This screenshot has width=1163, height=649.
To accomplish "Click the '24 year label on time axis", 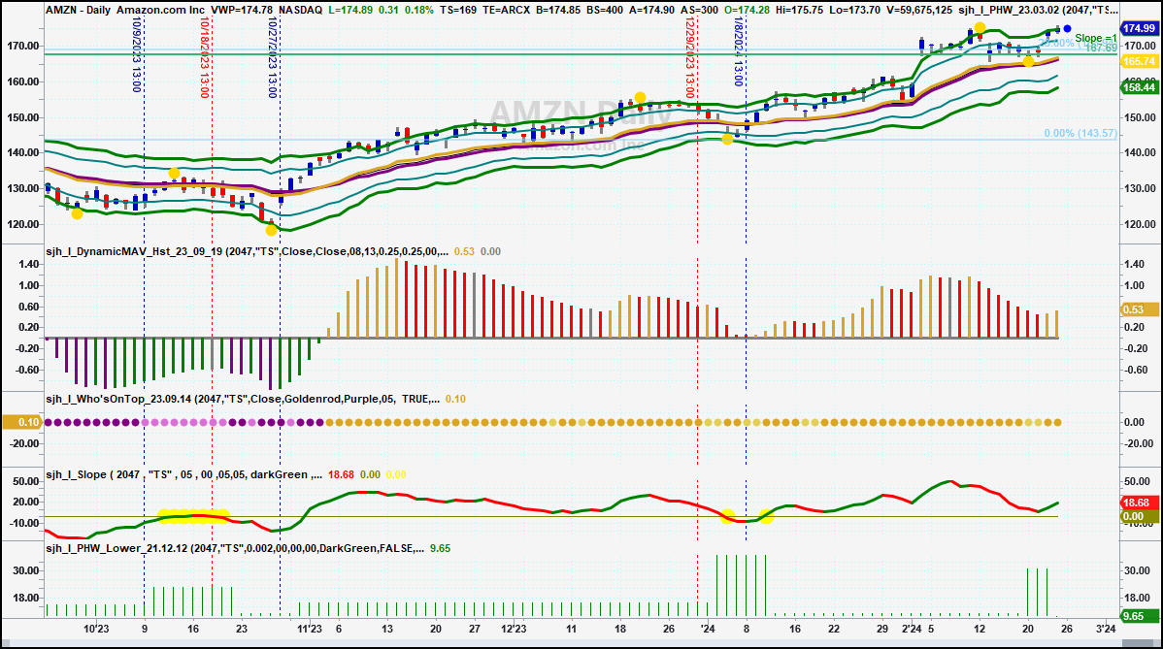I will tap(708, 629).
